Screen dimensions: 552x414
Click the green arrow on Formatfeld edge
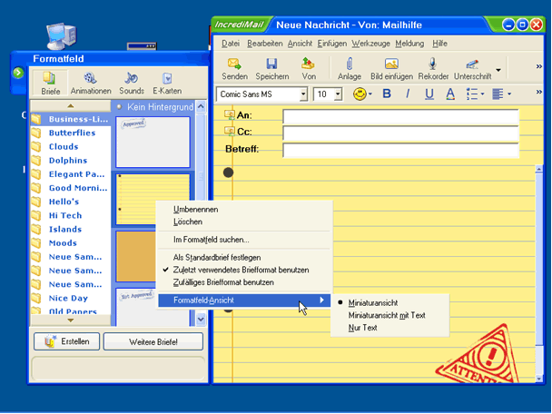[x=18, y=73]
